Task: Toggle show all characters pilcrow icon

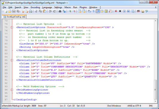Action: pos(93,11)
